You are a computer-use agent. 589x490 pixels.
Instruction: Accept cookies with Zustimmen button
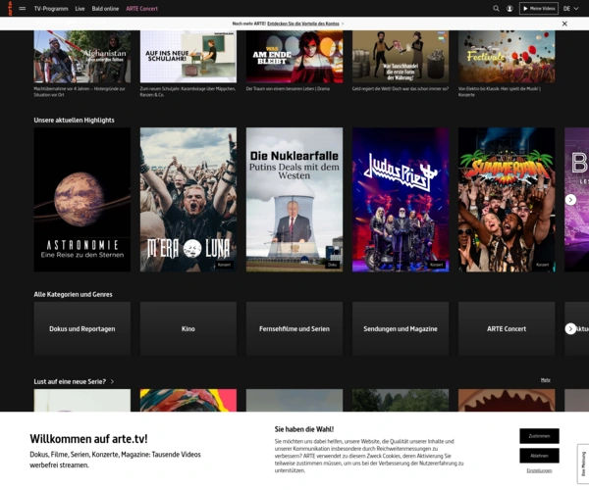(539, 436)
